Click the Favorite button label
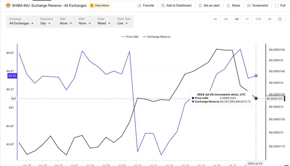The width and height of the screenshot is (290, 166). point(149,5)
